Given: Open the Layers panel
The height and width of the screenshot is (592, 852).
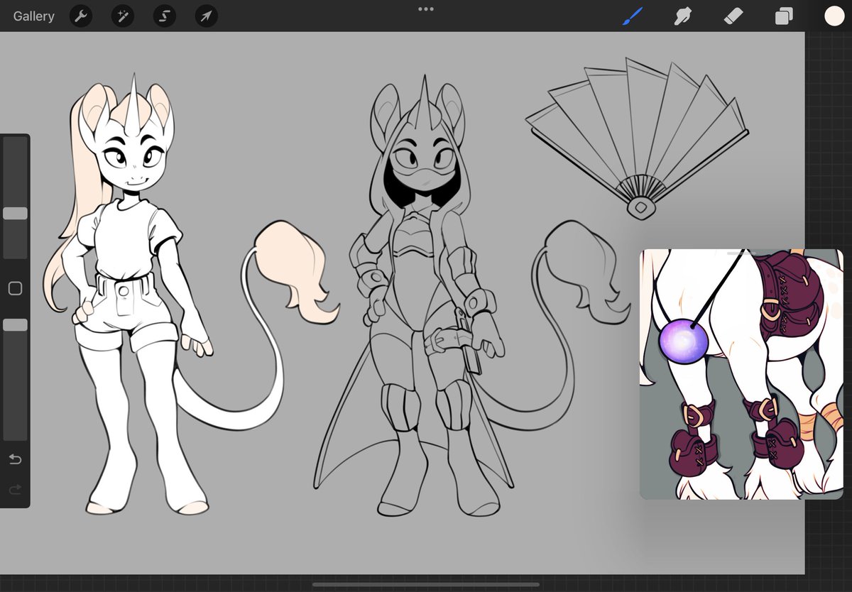Looking at the screenshot, I should pyautogui.click(x=784, y=16).
